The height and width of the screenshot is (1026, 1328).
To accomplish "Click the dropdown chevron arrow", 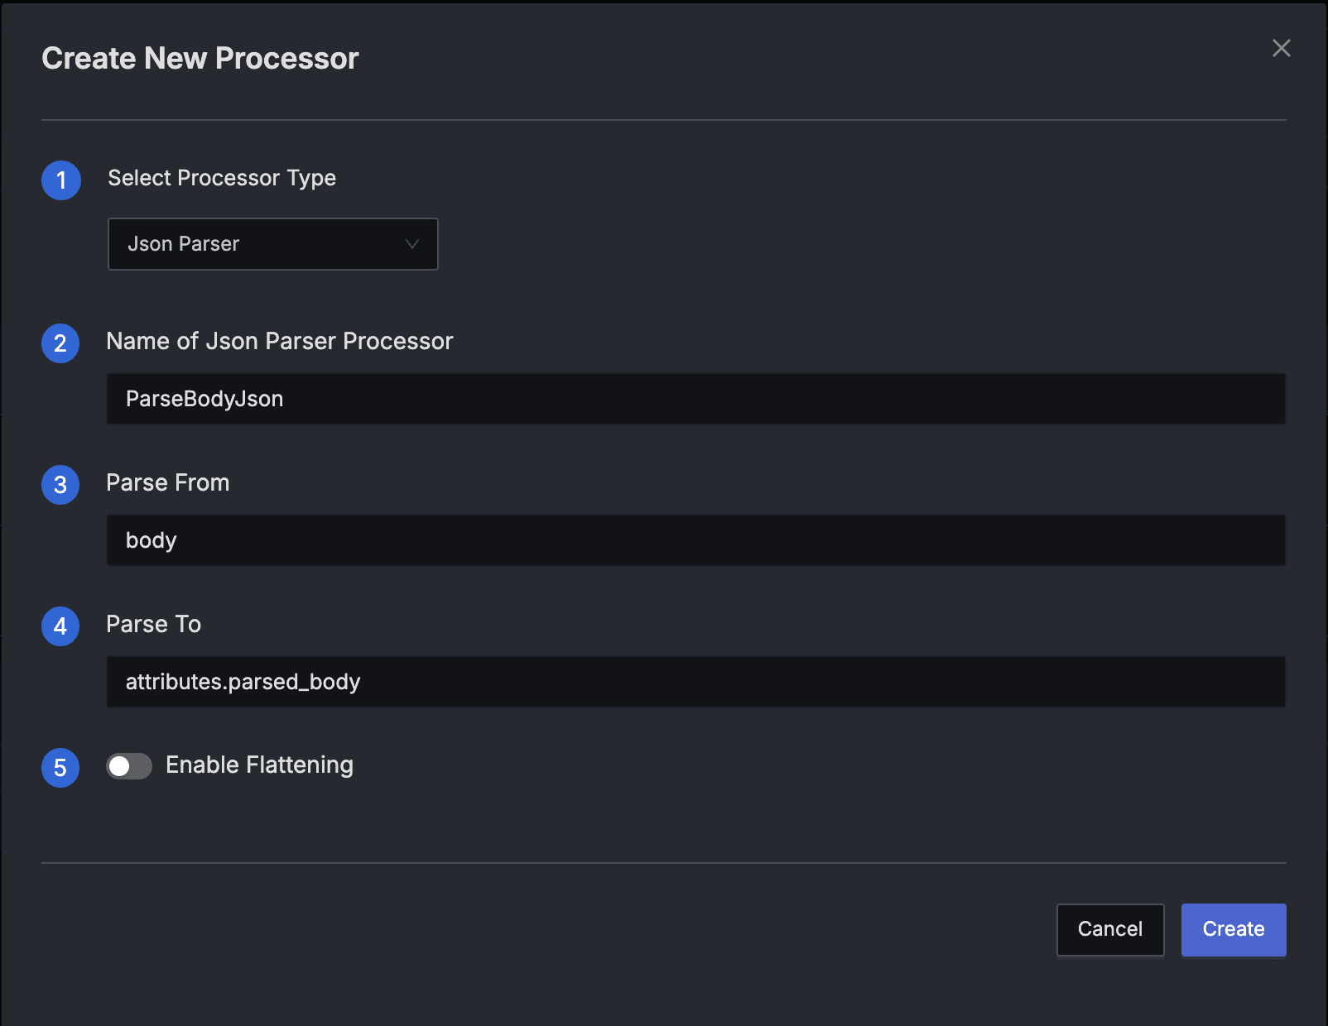I will click(411, 244).
